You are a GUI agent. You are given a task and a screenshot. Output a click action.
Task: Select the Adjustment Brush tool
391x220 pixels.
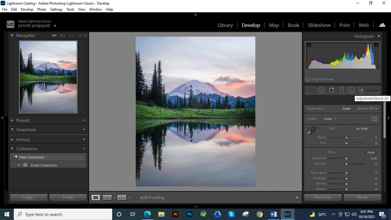[361, 90]
